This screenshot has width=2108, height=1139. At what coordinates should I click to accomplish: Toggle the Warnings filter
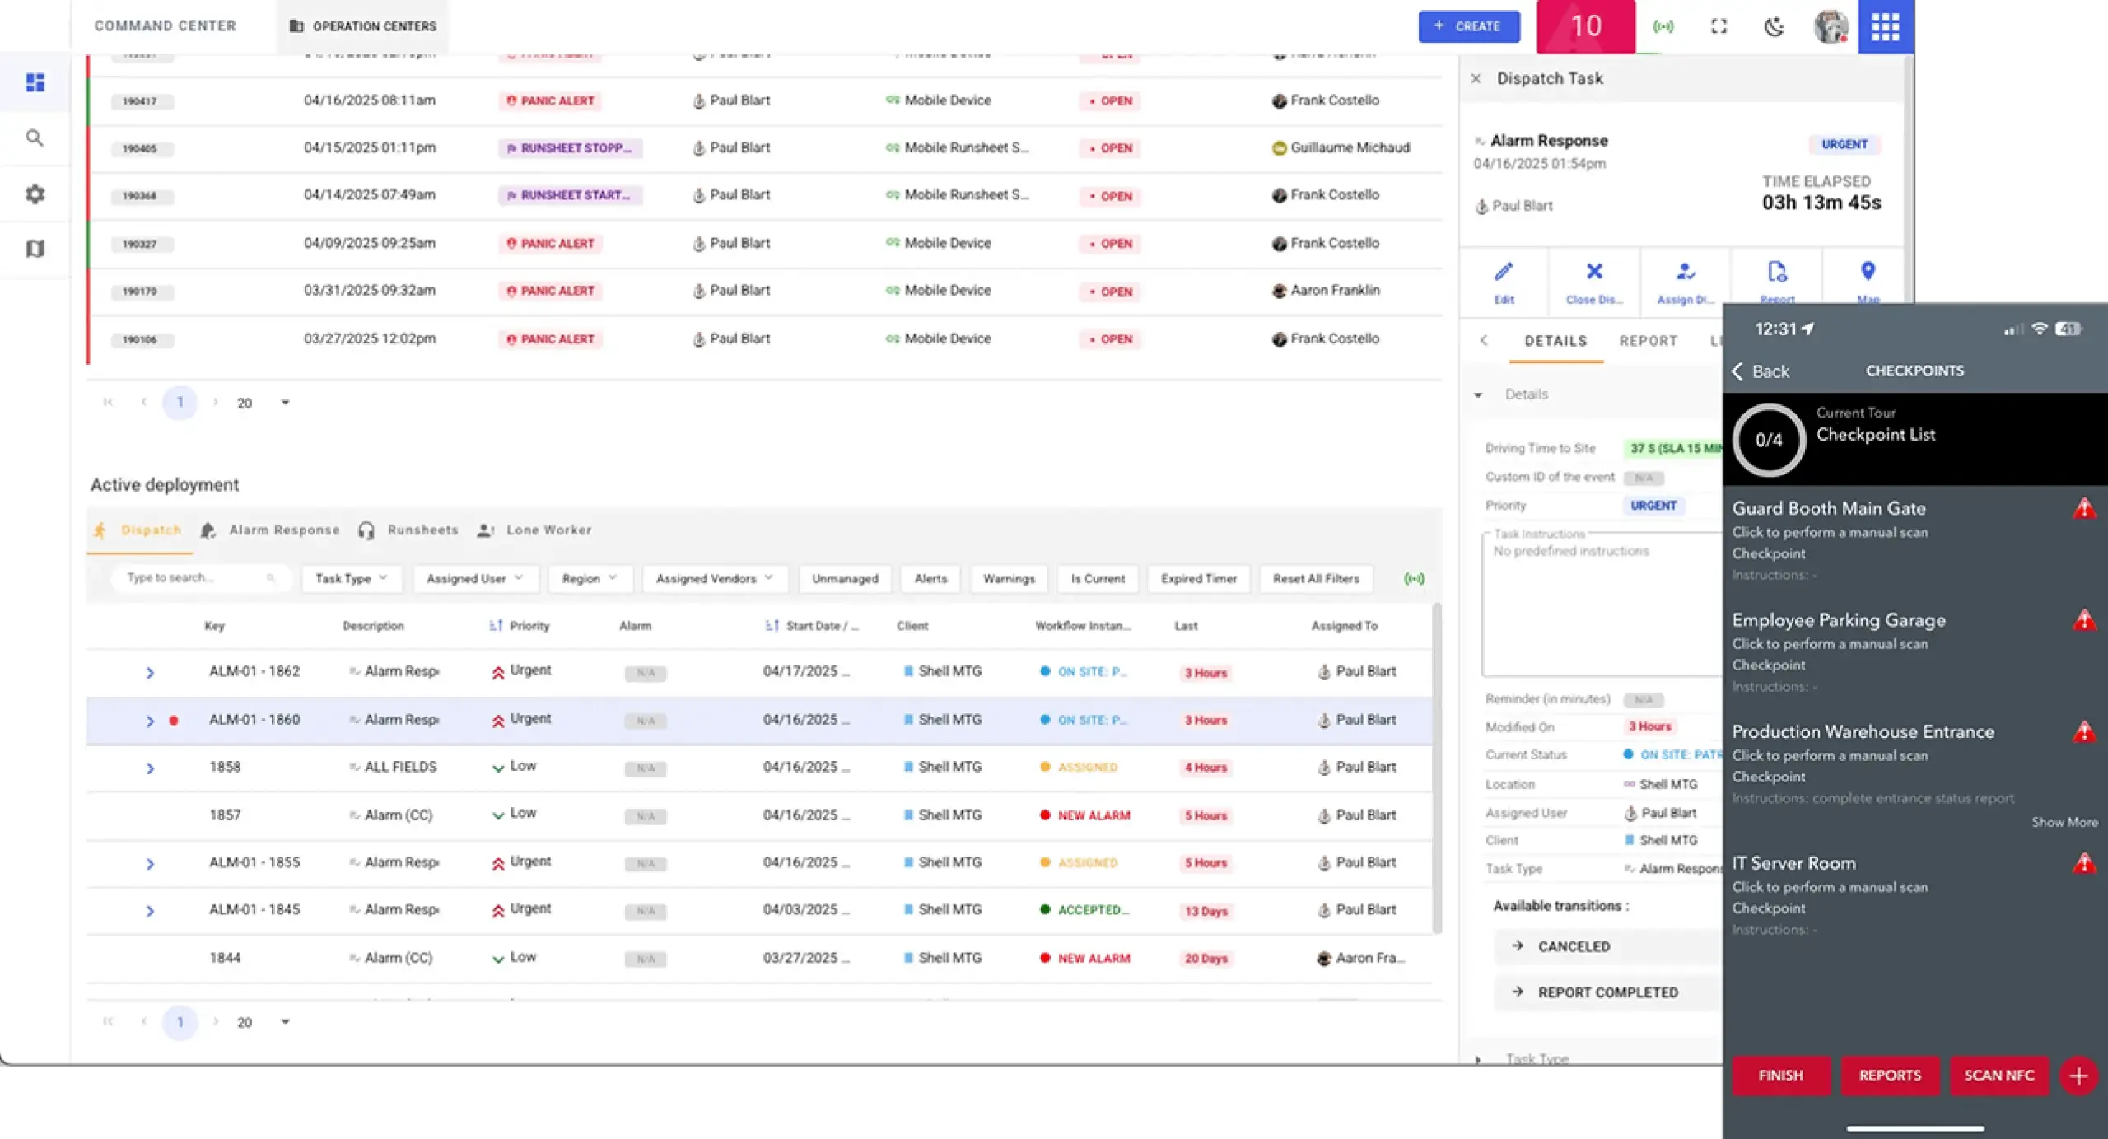click(x=1009, y=578)
